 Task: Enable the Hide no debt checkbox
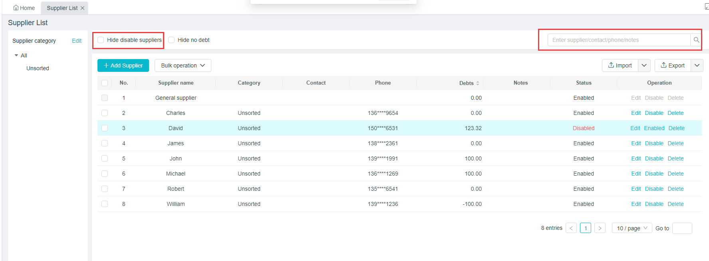171,40
